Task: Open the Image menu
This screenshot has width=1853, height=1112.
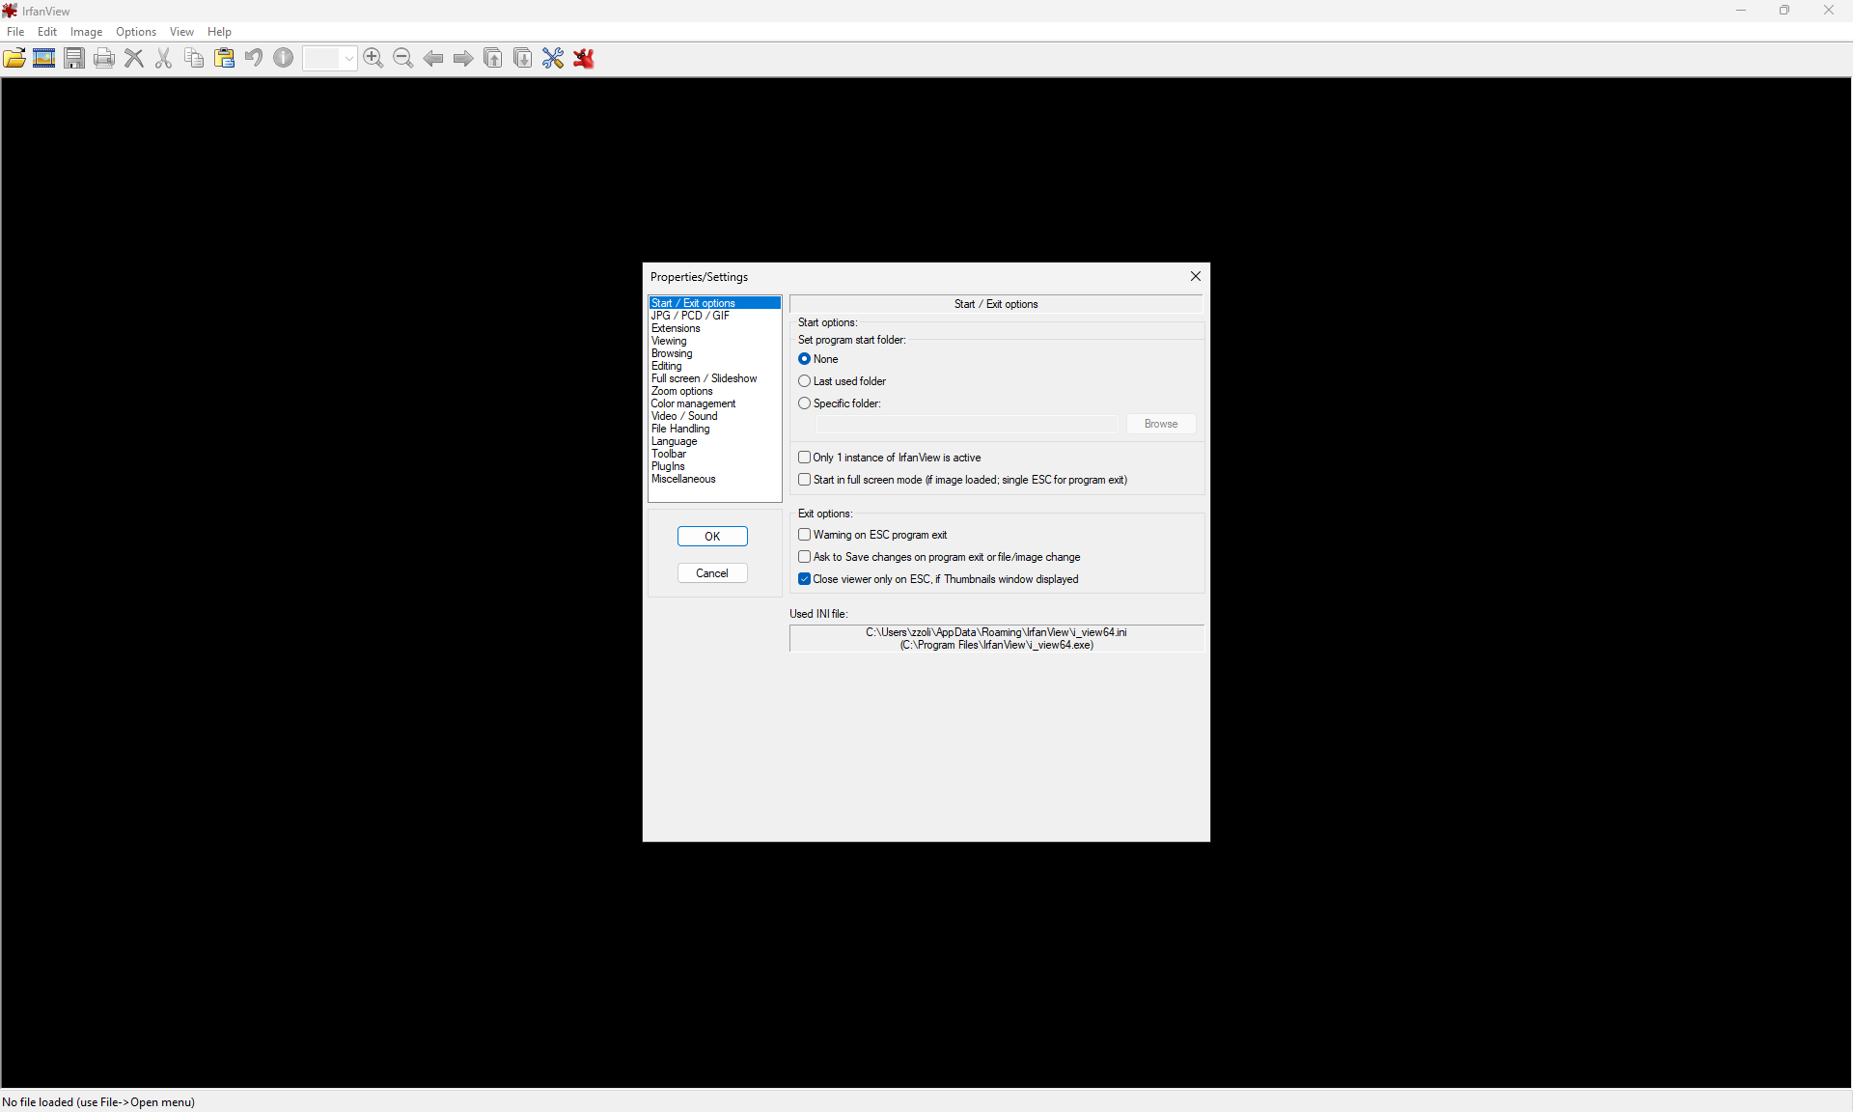Action: [86, 32]
